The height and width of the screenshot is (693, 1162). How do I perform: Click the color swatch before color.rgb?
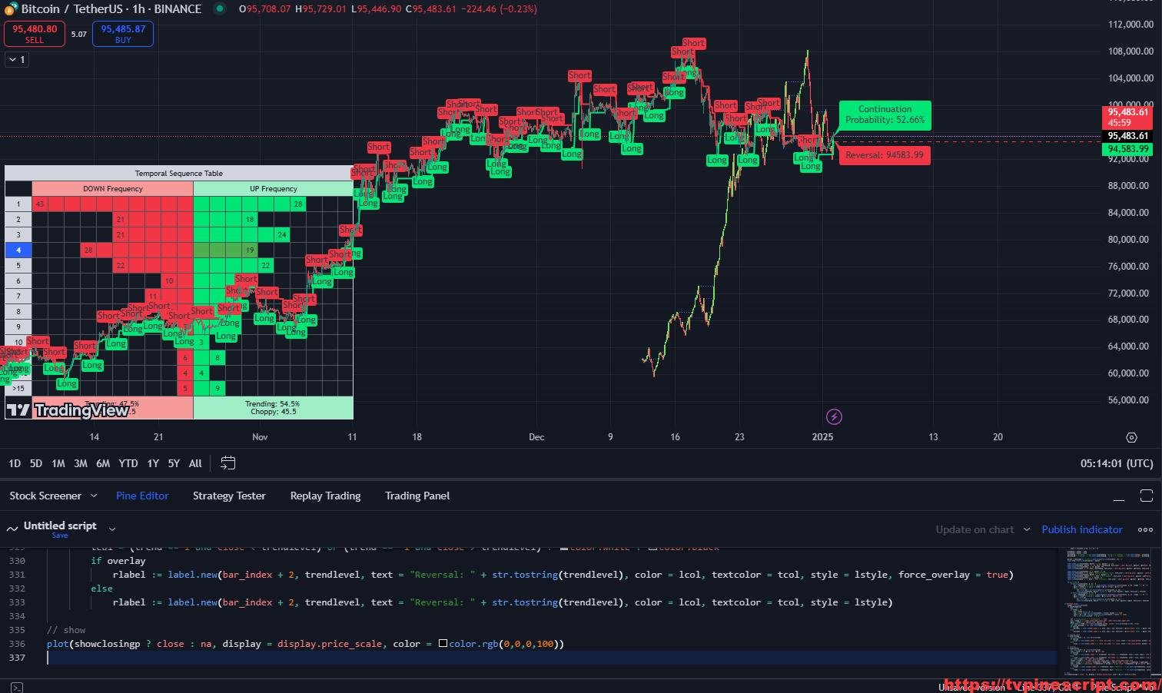coord(443,644)
